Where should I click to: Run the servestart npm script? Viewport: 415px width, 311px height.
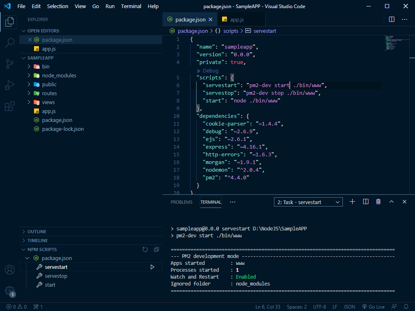152,267
